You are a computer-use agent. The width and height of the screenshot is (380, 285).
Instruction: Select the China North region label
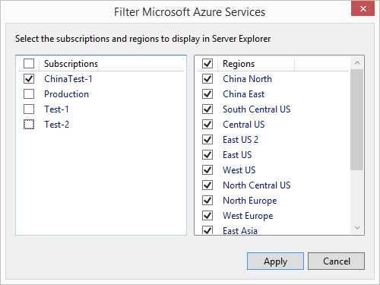(x=247, y=79)
